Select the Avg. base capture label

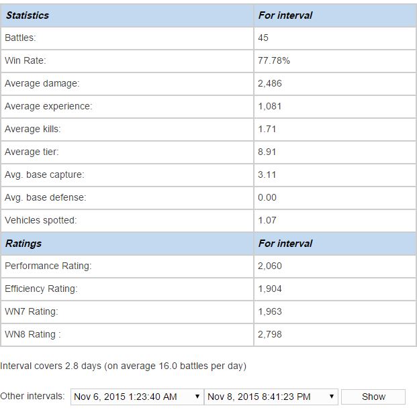pyautogui.click(x=44, y=174)
